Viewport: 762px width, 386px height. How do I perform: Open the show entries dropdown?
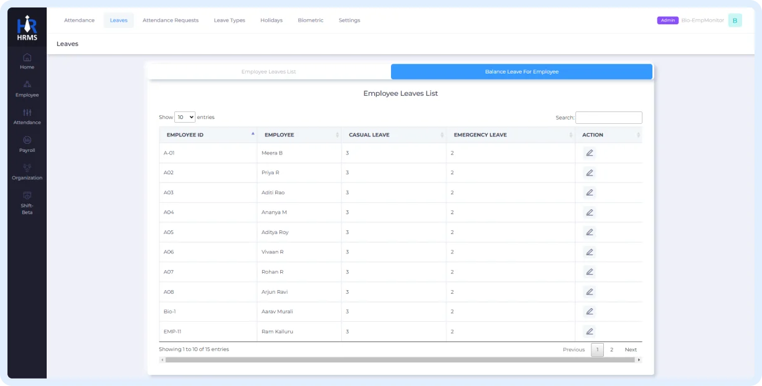(x=185, y=117)
